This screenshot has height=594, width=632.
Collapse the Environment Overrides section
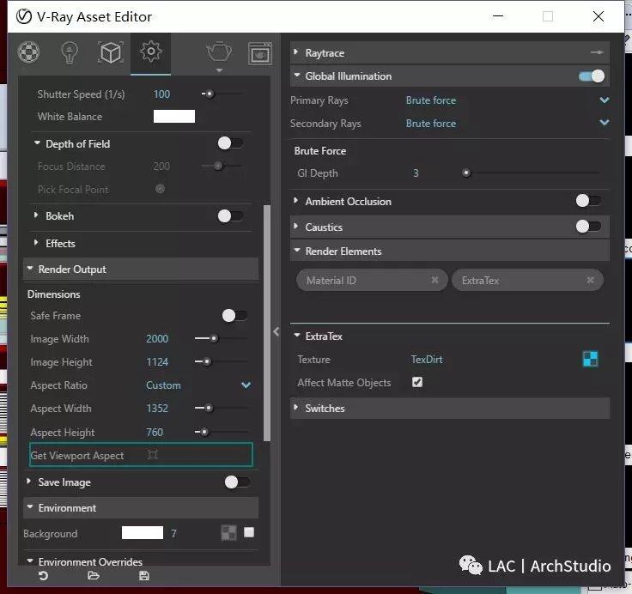30,561
